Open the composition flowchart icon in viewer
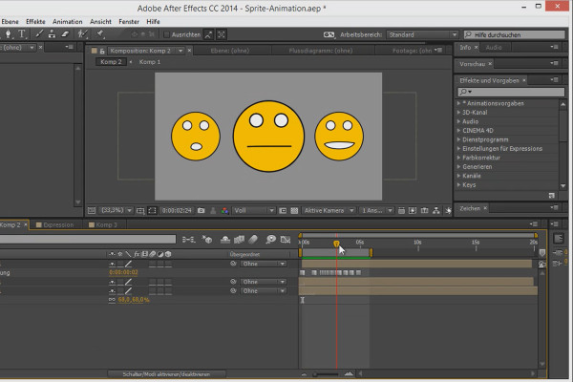573x382 pixels. [436, 210]
